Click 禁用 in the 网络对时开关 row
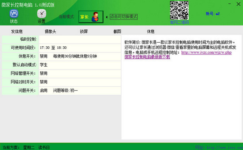The height and width of the screenshot is (150, 243). (x=44, y=82)
